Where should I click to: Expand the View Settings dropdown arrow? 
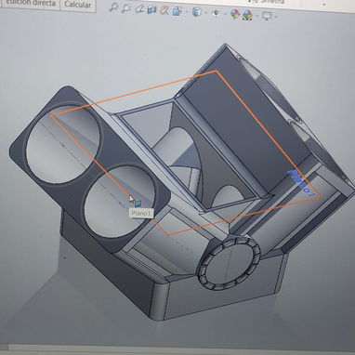coord(276,17)
